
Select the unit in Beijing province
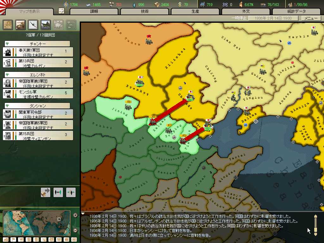[x=169, y=129]
